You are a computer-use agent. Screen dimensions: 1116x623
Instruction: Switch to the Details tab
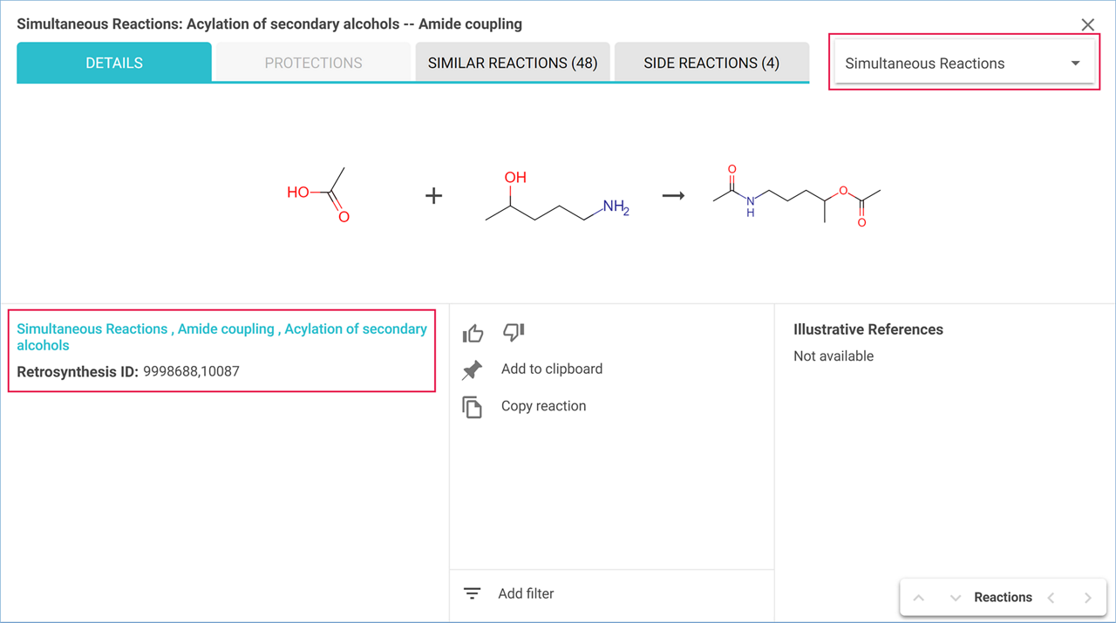coord(114,63)
